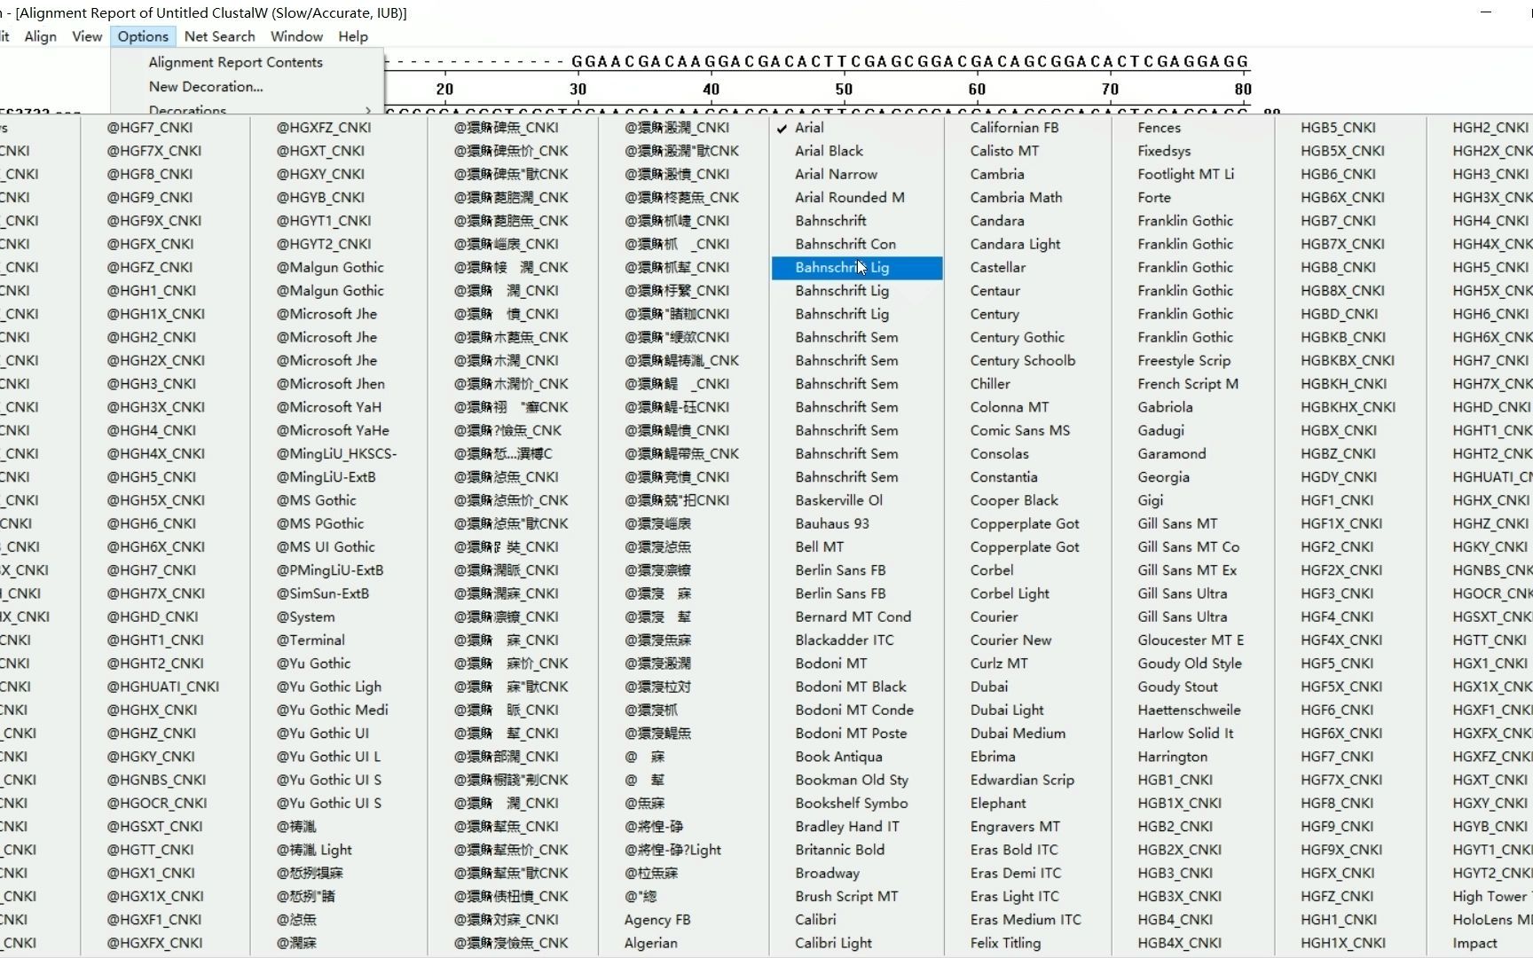
Task: Pick the @Terminal font entry
Action: 311,640
